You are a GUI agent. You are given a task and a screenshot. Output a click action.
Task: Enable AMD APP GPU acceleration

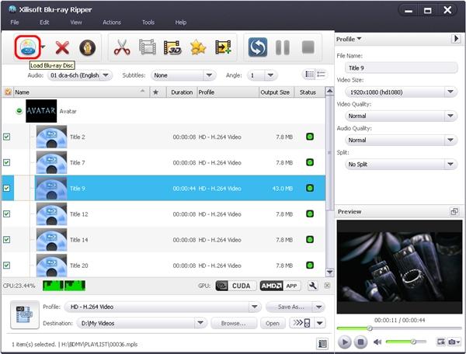pyautogui.click(x=280, y=286)
